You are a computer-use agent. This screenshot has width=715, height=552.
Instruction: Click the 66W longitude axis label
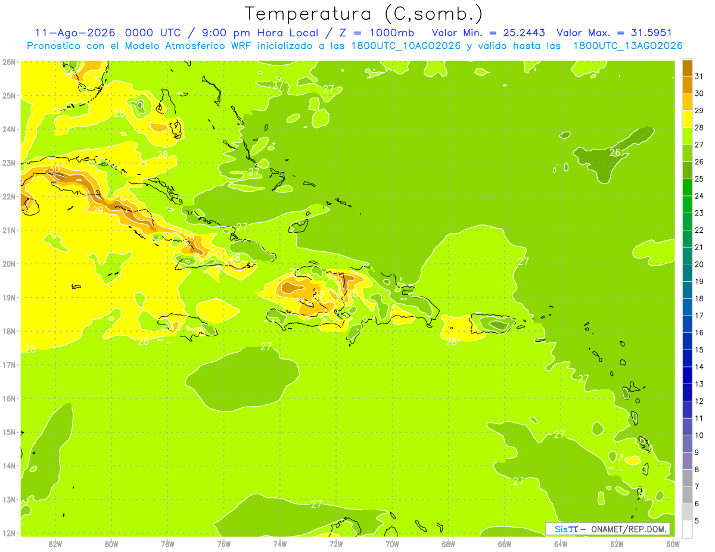coord(505,544)
